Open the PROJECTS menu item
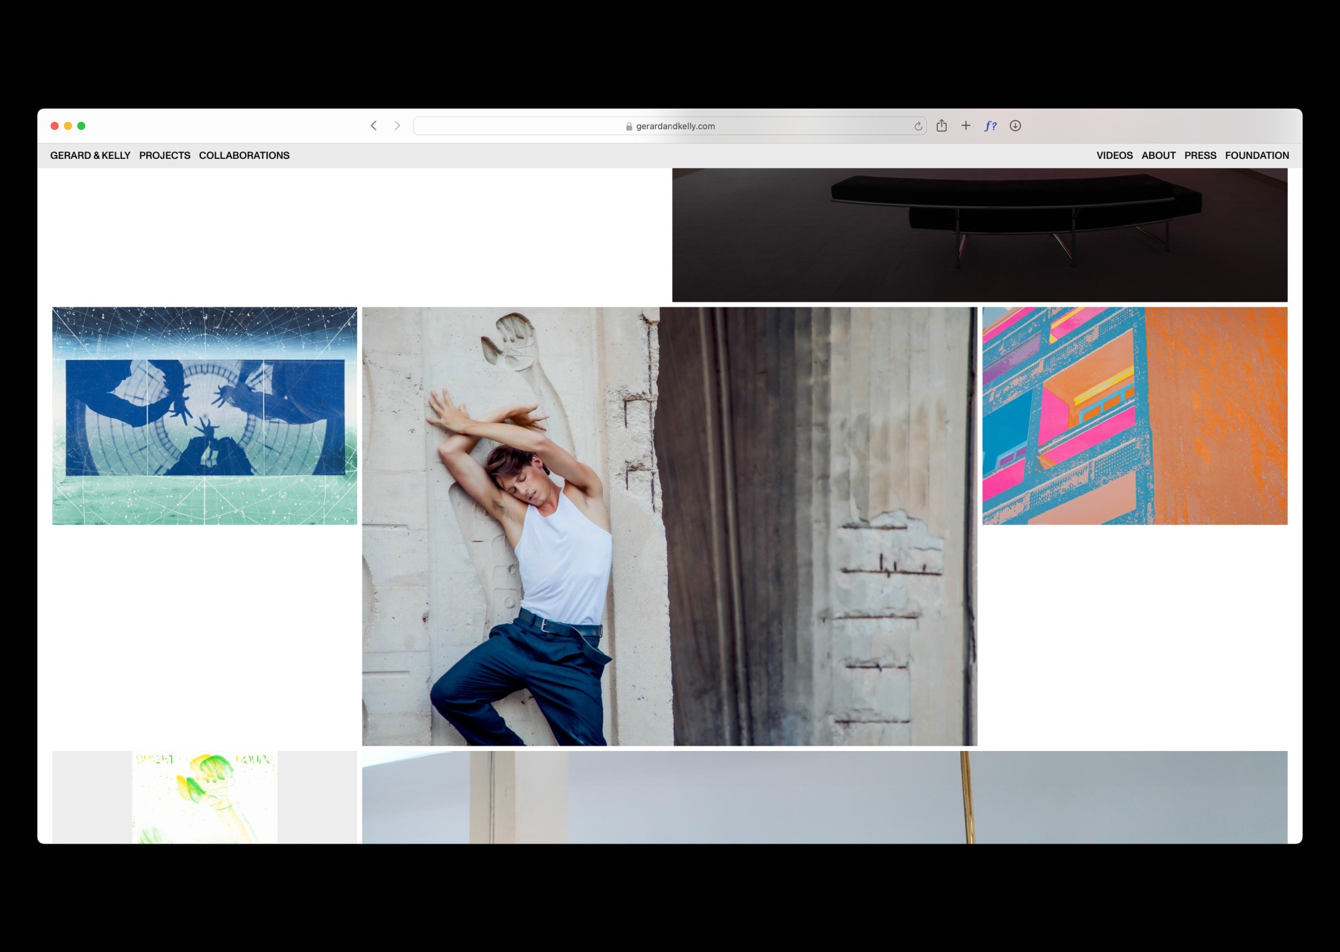The image size is (1340, 952). click(165, 155)
